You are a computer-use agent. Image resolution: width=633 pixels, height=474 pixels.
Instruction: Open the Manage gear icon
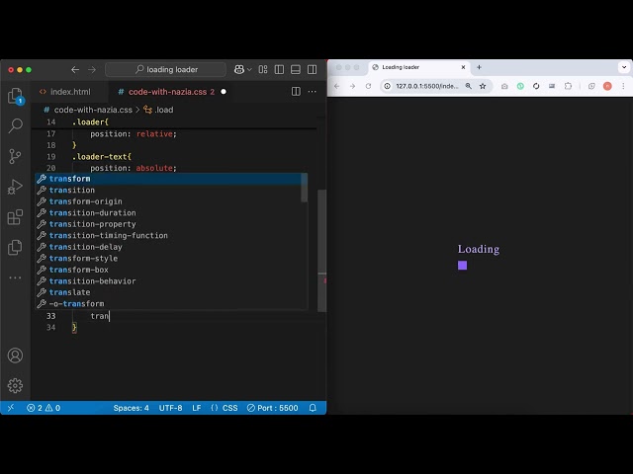[x=16, y=386]
